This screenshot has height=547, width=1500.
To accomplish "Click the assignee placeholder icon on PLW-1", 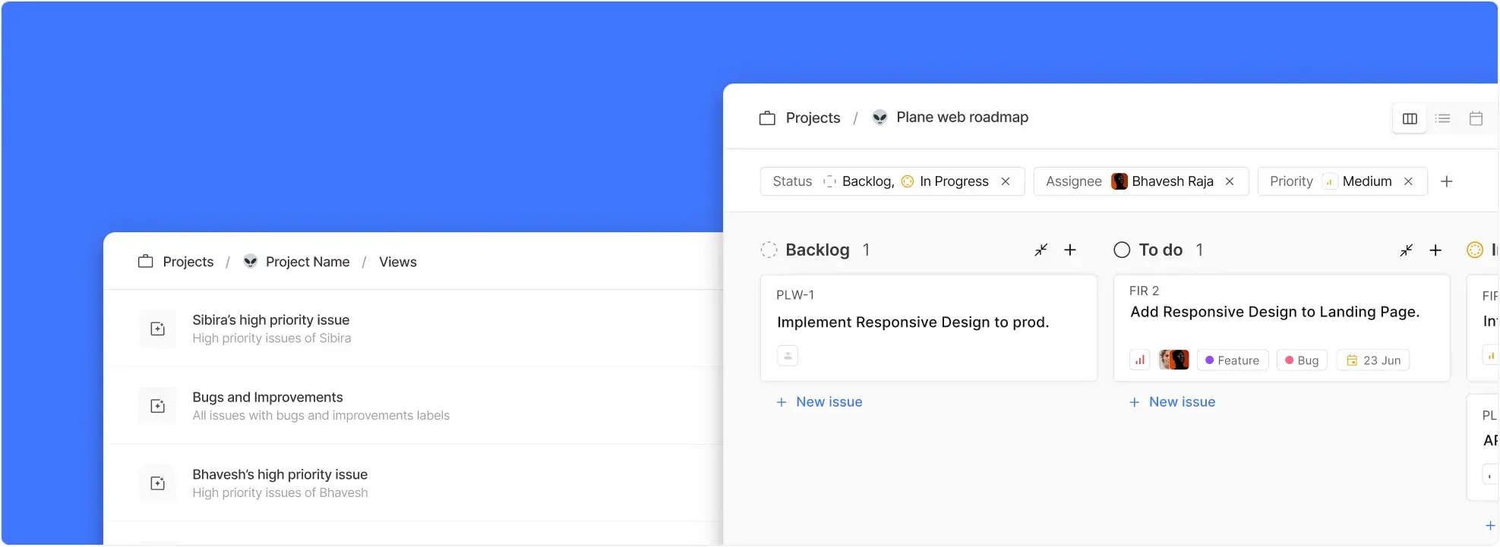I will coord(788,356).
